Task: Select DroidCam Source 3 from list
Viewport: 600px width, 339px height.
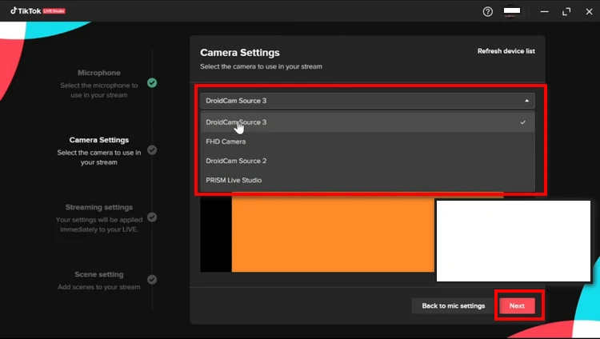Action: pyautogui.click(x=367, y=122)
